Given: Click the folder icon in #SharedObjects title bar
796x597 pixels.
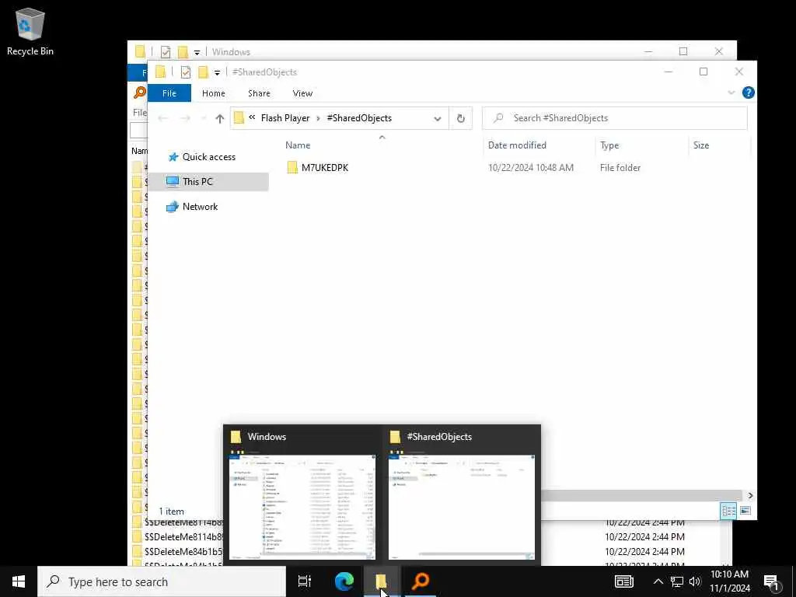Looking at the screenshot, I should 160,72.
